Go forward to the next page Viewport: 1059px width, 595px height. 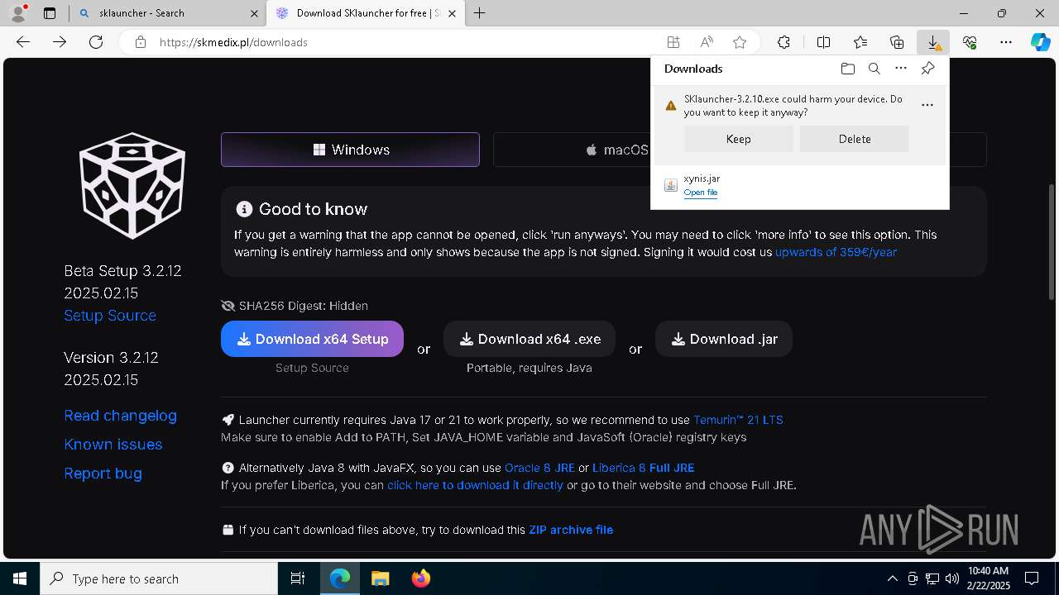60,42
